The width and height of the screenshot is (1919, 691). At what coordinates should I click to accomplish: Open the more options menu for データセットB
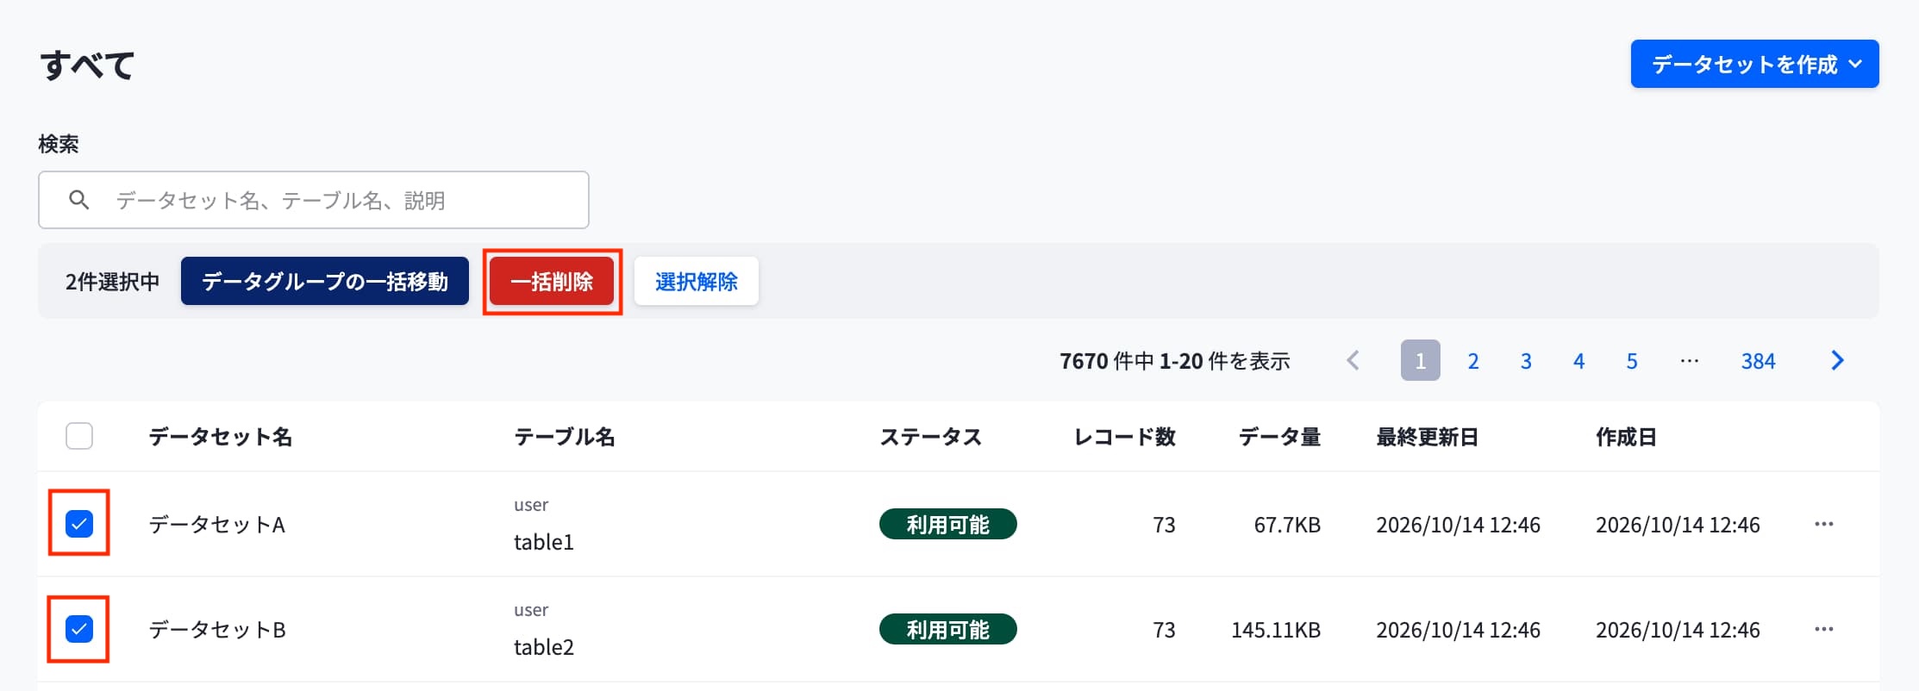pyautogui.click(x=1823, y=629)
